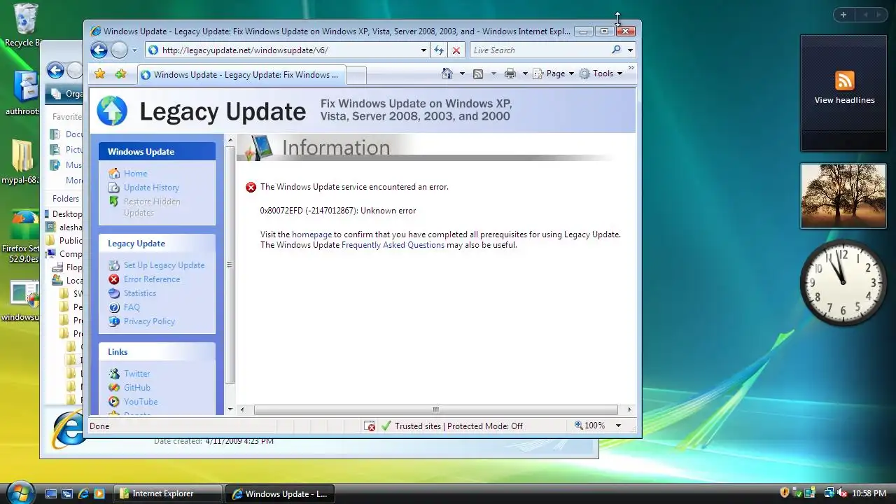Open the recent pages dropdown arrow
This screenshot has height=504, width=896.
(135, 50)
